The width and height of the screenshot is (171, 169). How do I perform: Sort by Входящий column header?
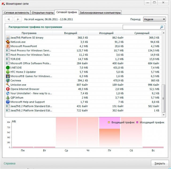click(x=71, y=33)
